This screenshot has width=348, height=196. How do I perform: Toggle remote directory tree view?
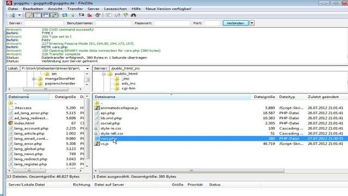point(46,15)
